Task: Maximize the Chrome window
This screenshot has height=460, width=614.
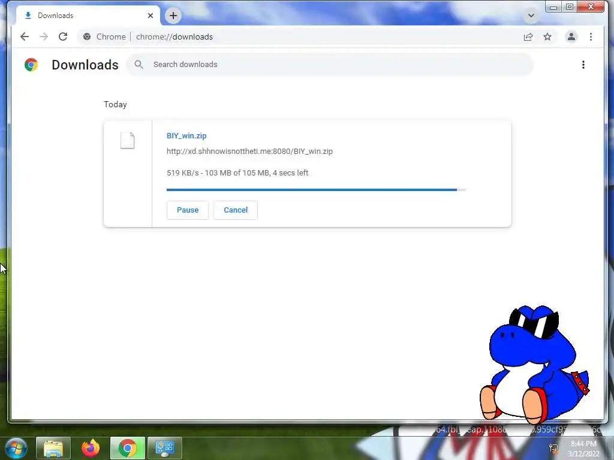Action: [570, 7]
